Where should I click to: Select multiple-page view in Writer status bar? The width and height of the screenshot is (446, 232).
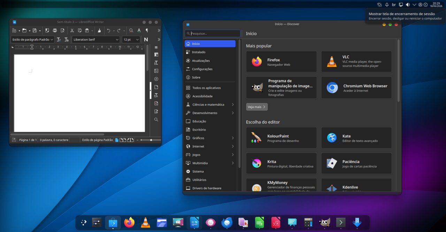pos(123,140)
